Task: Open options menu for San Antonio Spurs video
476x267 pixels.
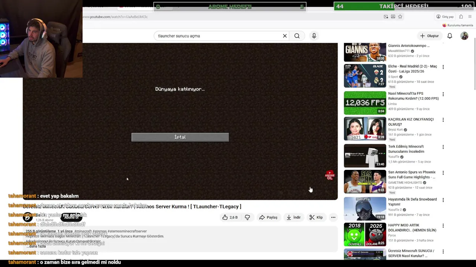Action: (x=443, y=173)
